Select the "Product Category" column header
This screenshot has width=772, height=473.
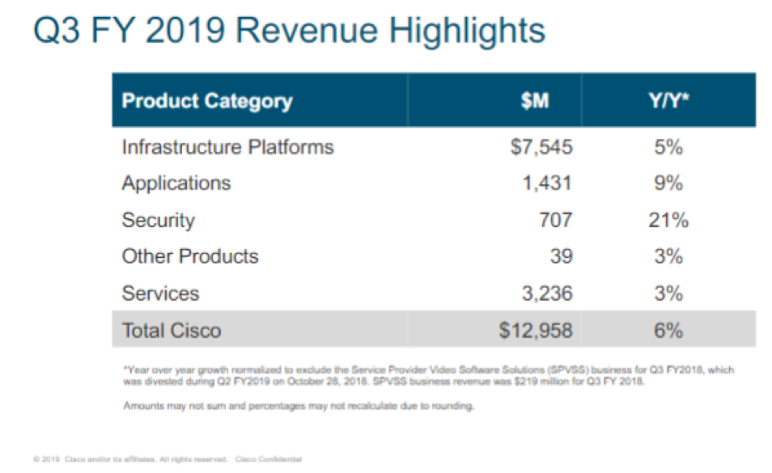click(x=206, y=101)
